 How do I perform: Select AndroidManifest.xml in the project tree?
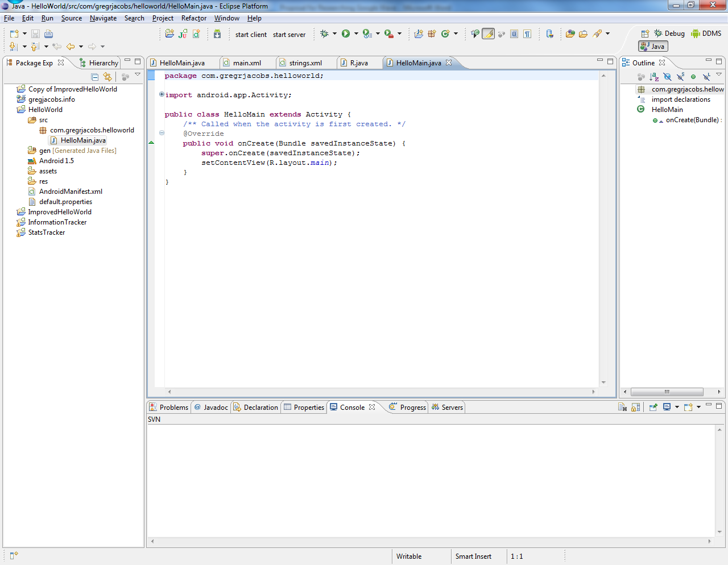pyautogui.click(x=71, y=192)
